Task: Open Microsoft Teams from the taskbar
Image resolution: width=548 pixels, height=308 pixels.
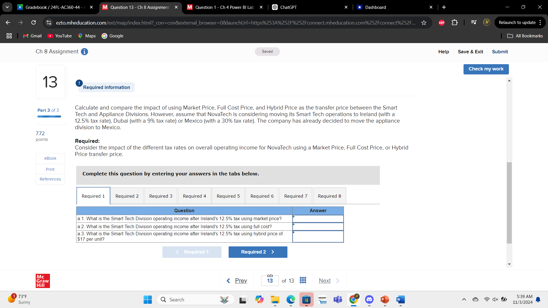Action: [x=338, y=300]
